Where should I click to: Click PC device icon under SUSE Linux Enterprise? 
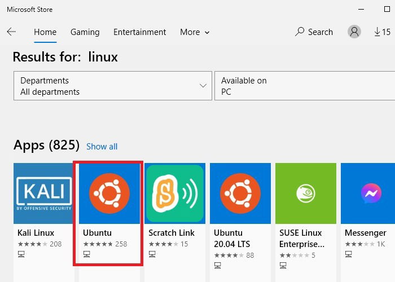click(x=283, y=266)
